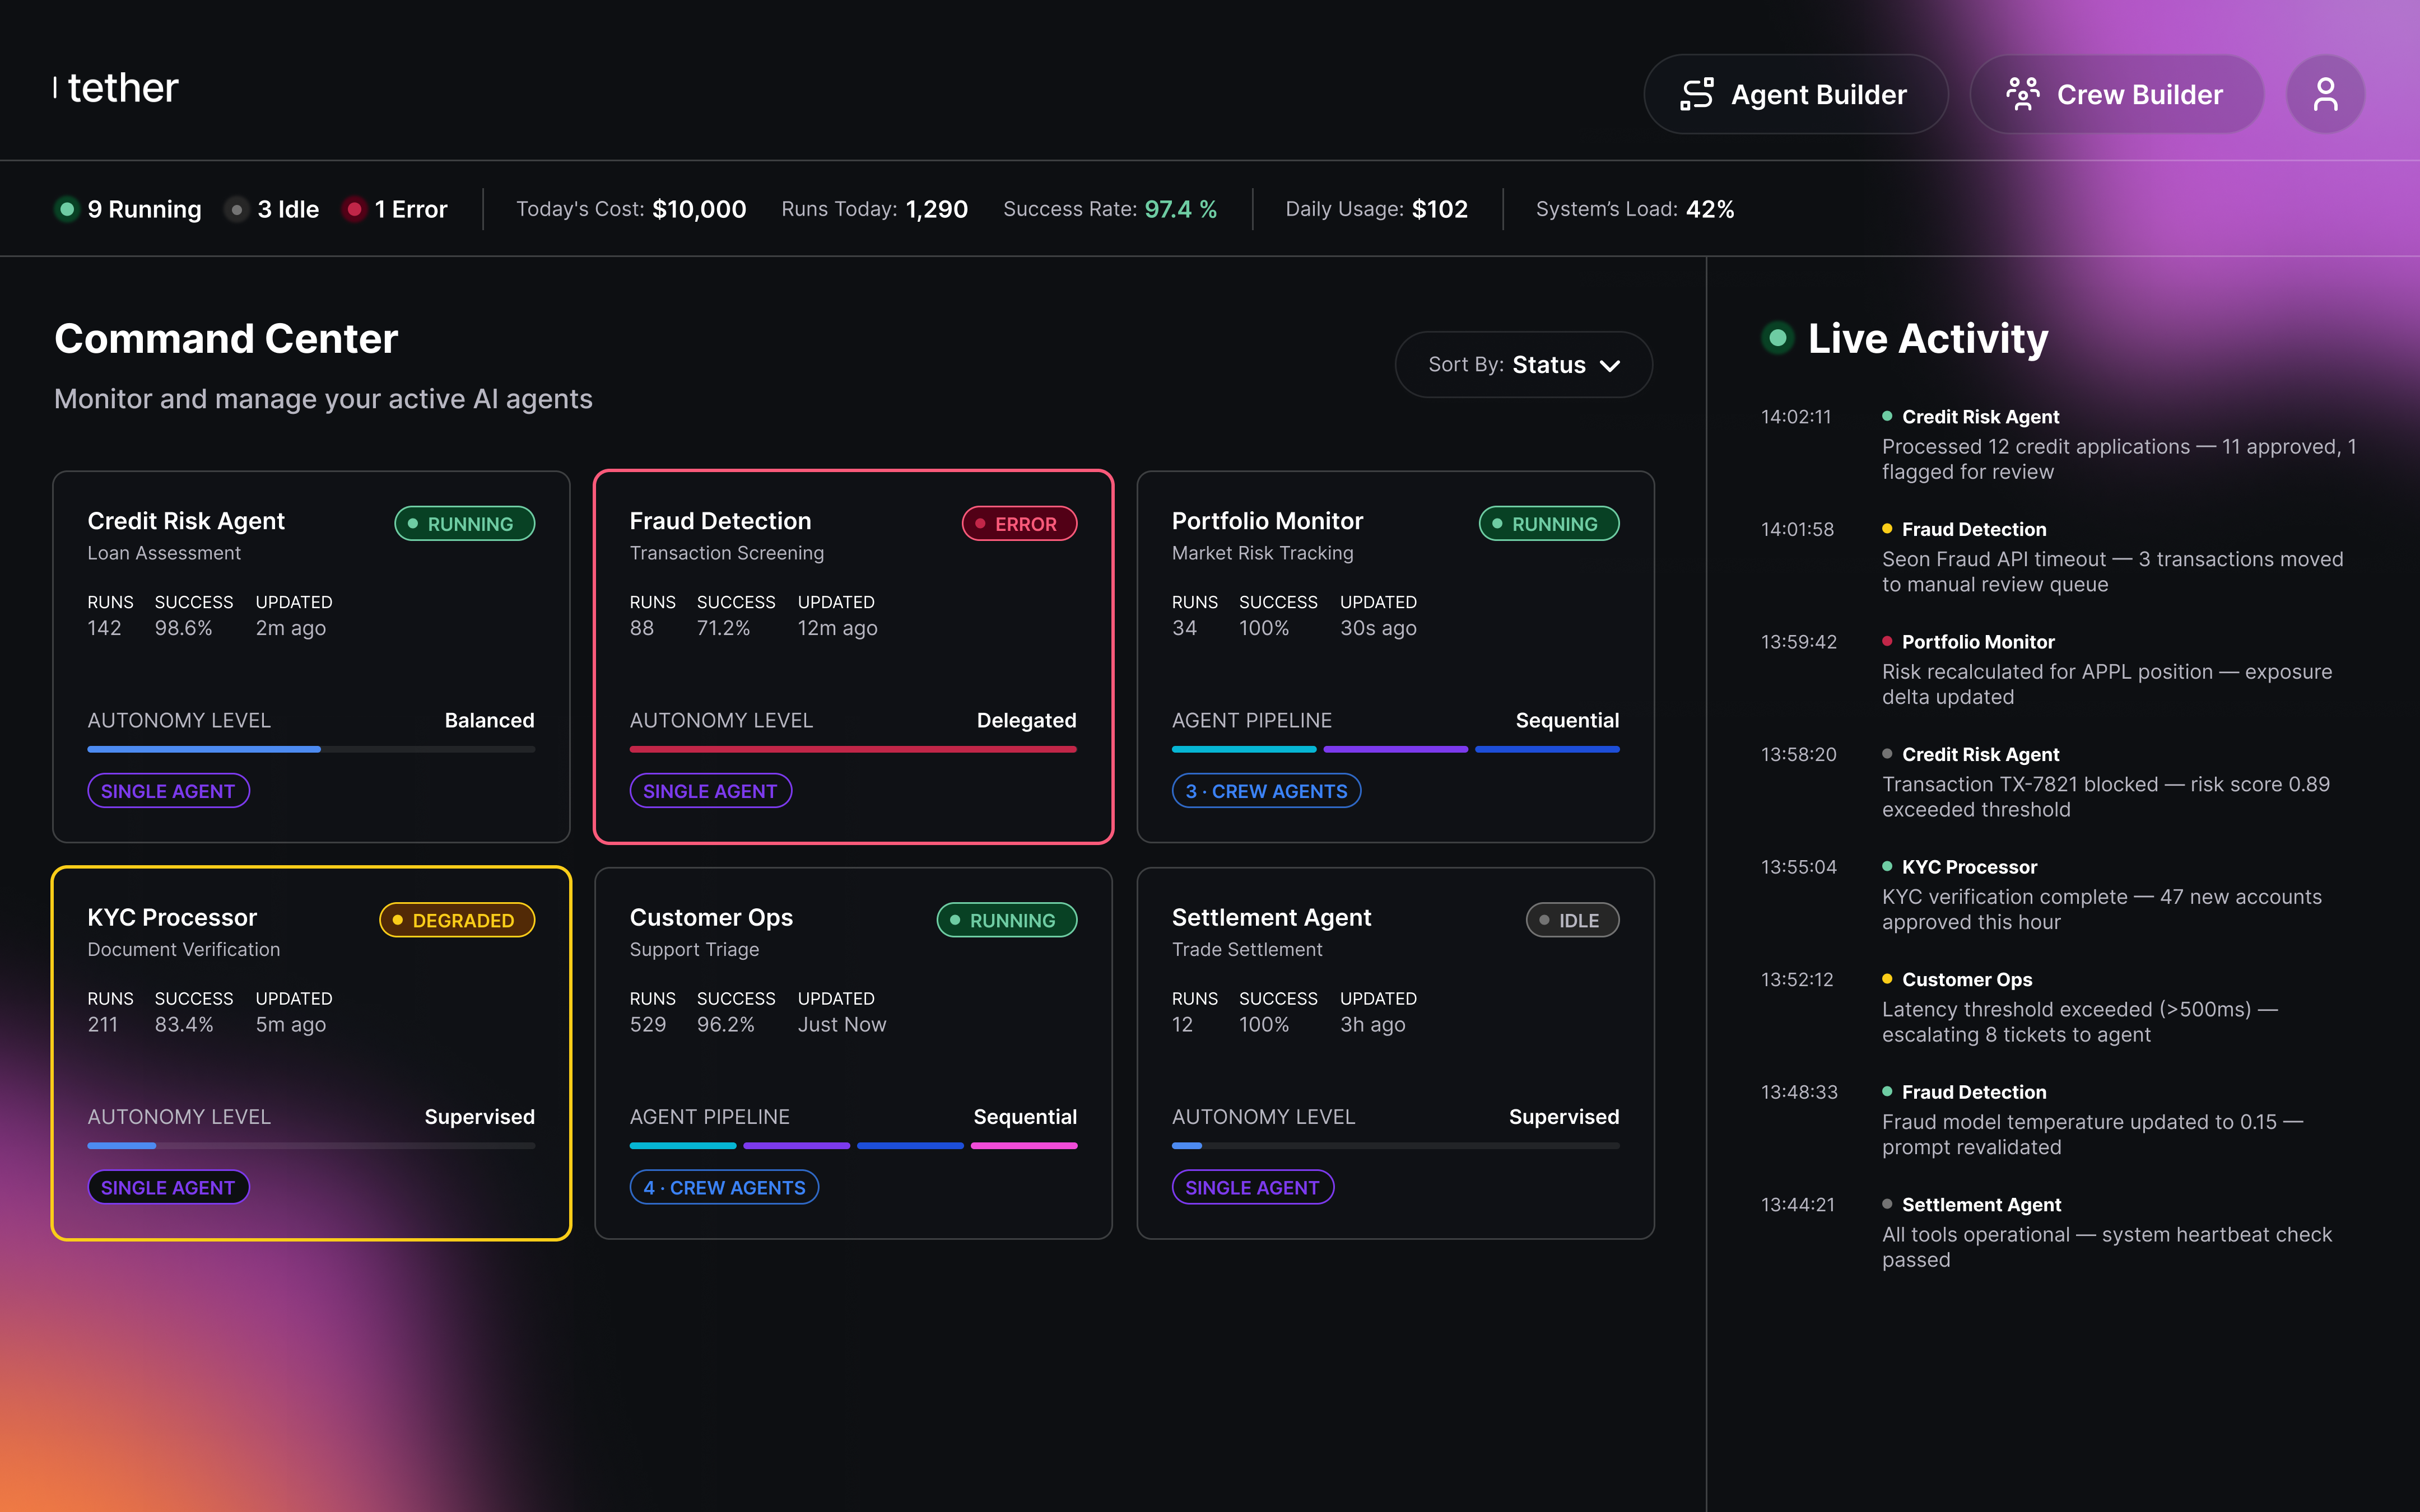Select first cyan pipeline segment in Portfolio Monitor
Image resolution: width=2420 pixels, height=1512 pixels.
1244,749
